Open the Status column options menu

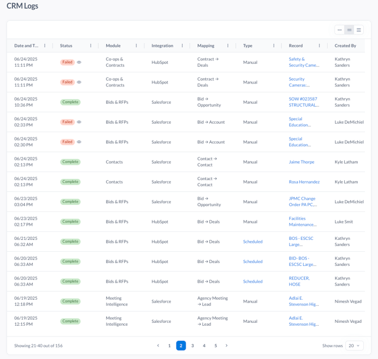91,46
